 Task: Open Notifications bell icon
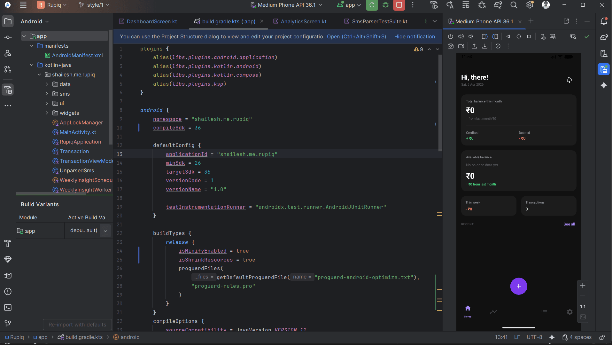point(604,21)
